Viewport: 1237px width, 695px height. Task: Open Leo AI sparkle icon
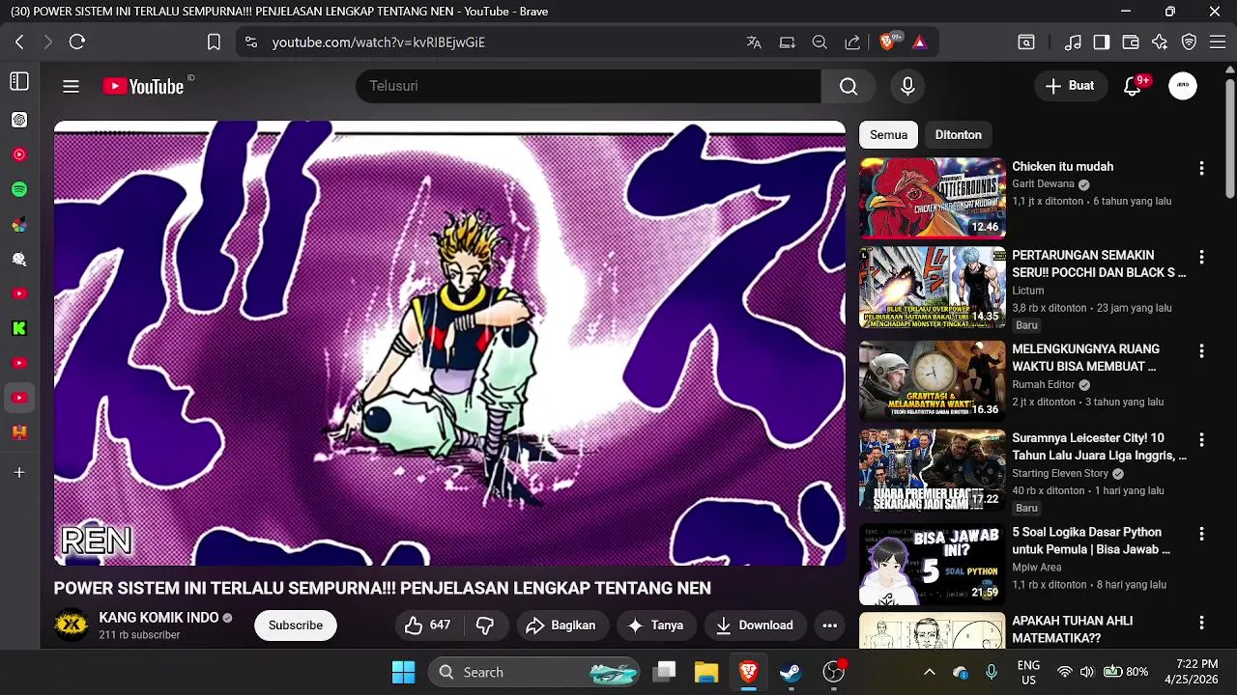click(1160, 42)
